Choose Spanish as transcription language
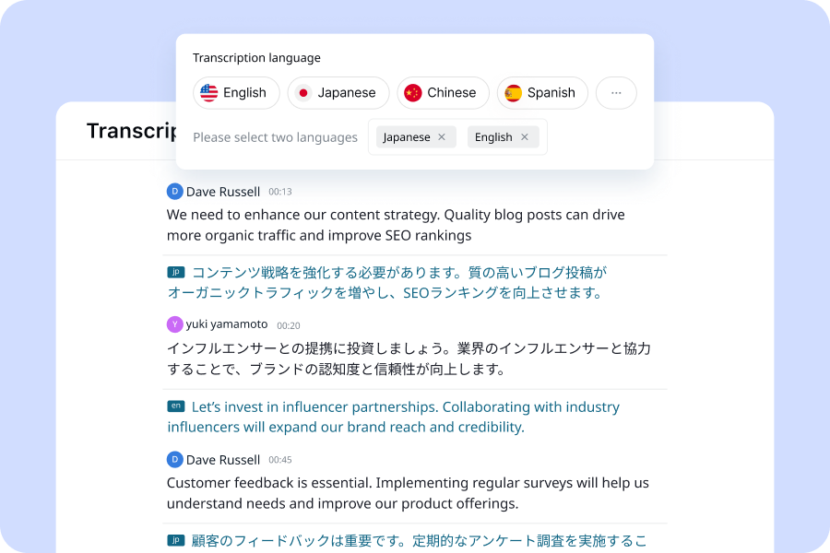Viewport: 830px width, 553px height. (542, 93)
